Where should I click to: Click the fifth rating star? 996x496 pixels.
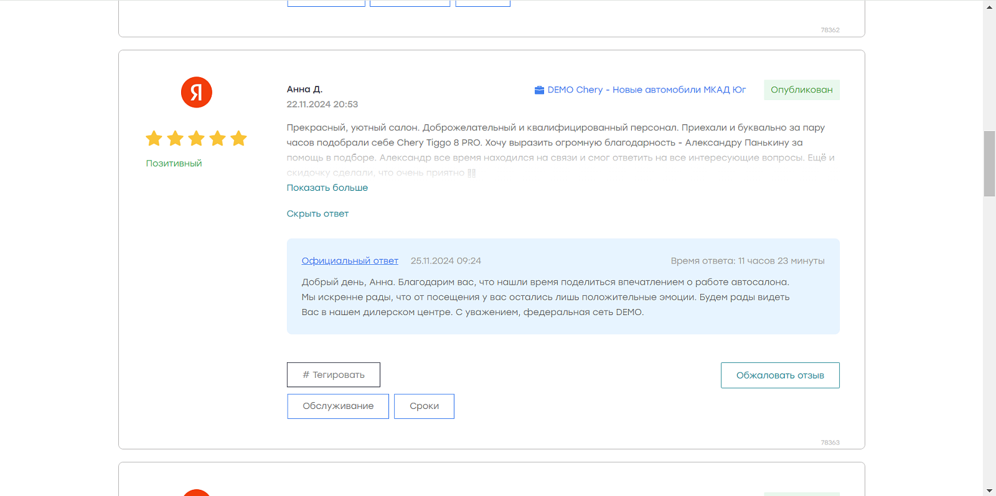tap(238, 138)
